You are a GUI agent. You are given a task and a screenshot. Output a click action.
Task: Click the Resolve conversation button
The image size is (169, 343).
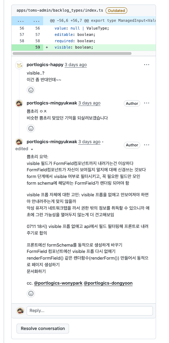(x=43, y=328)
